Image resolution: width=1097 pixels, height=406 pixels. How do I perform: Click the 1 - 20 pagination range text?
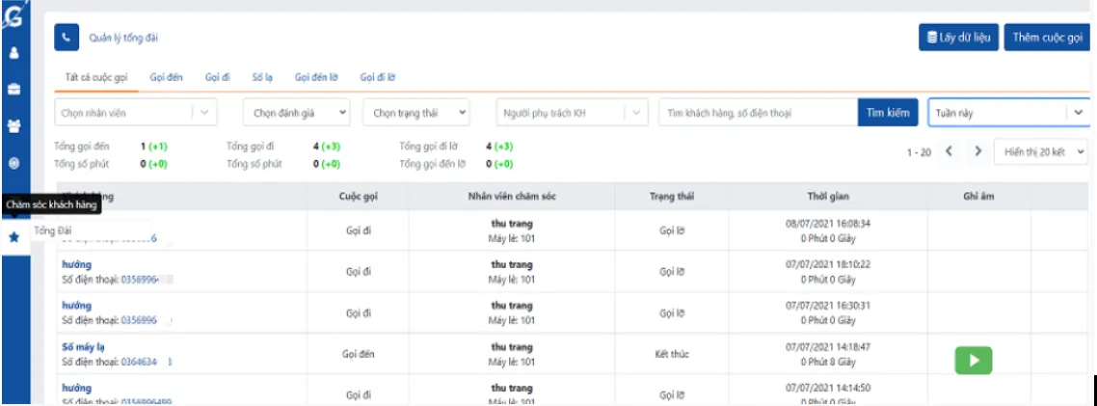[x=919, y=152]
